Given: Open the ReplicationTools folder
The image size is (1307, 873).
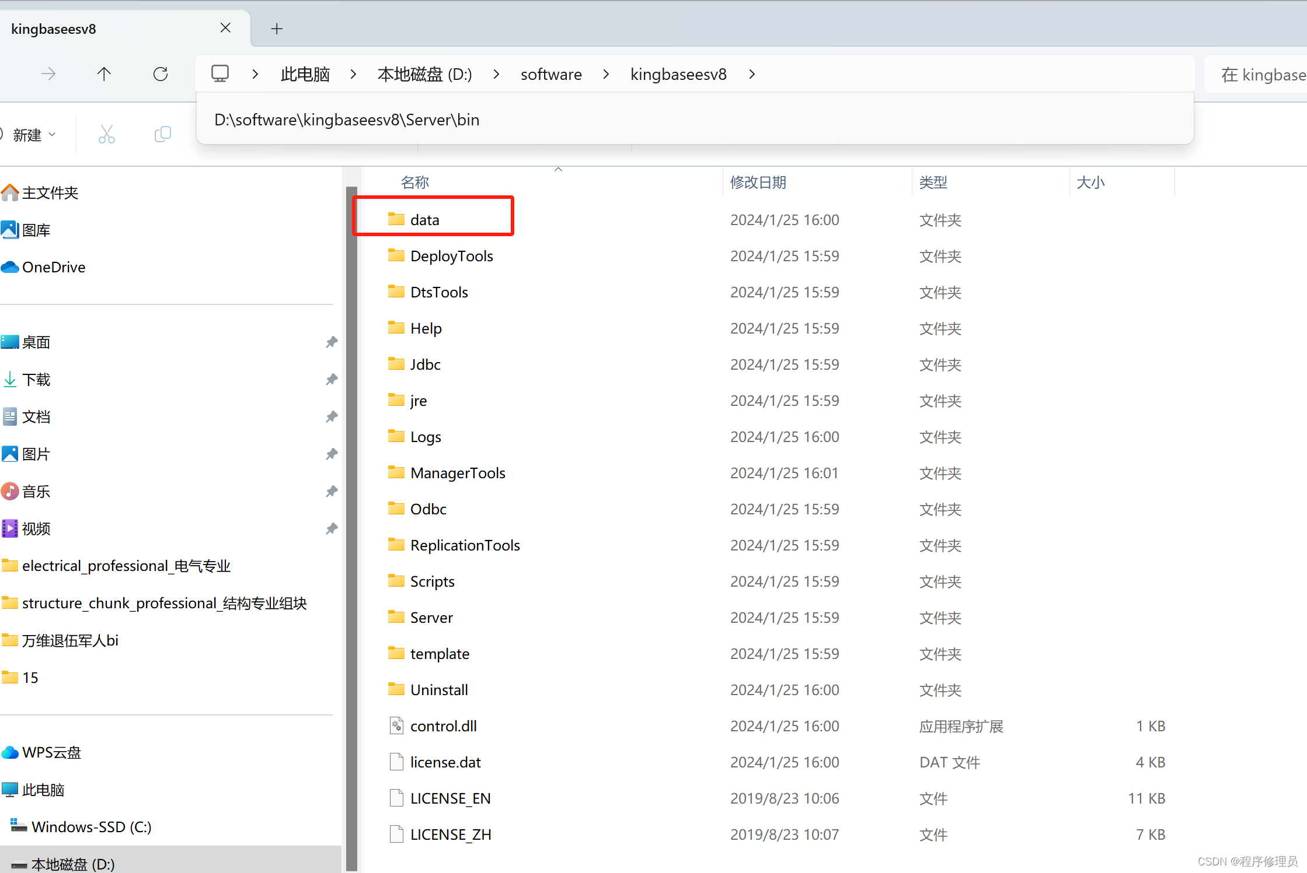Looking at the screenshot, I should tap(465, 544).
